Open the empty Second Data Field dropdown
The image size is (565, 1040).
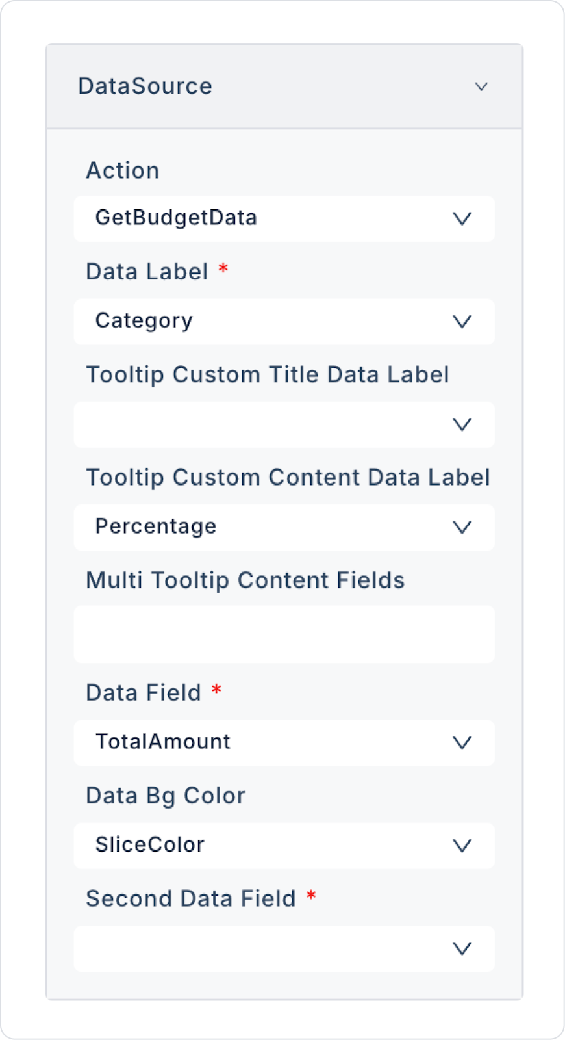click(260, 948)
